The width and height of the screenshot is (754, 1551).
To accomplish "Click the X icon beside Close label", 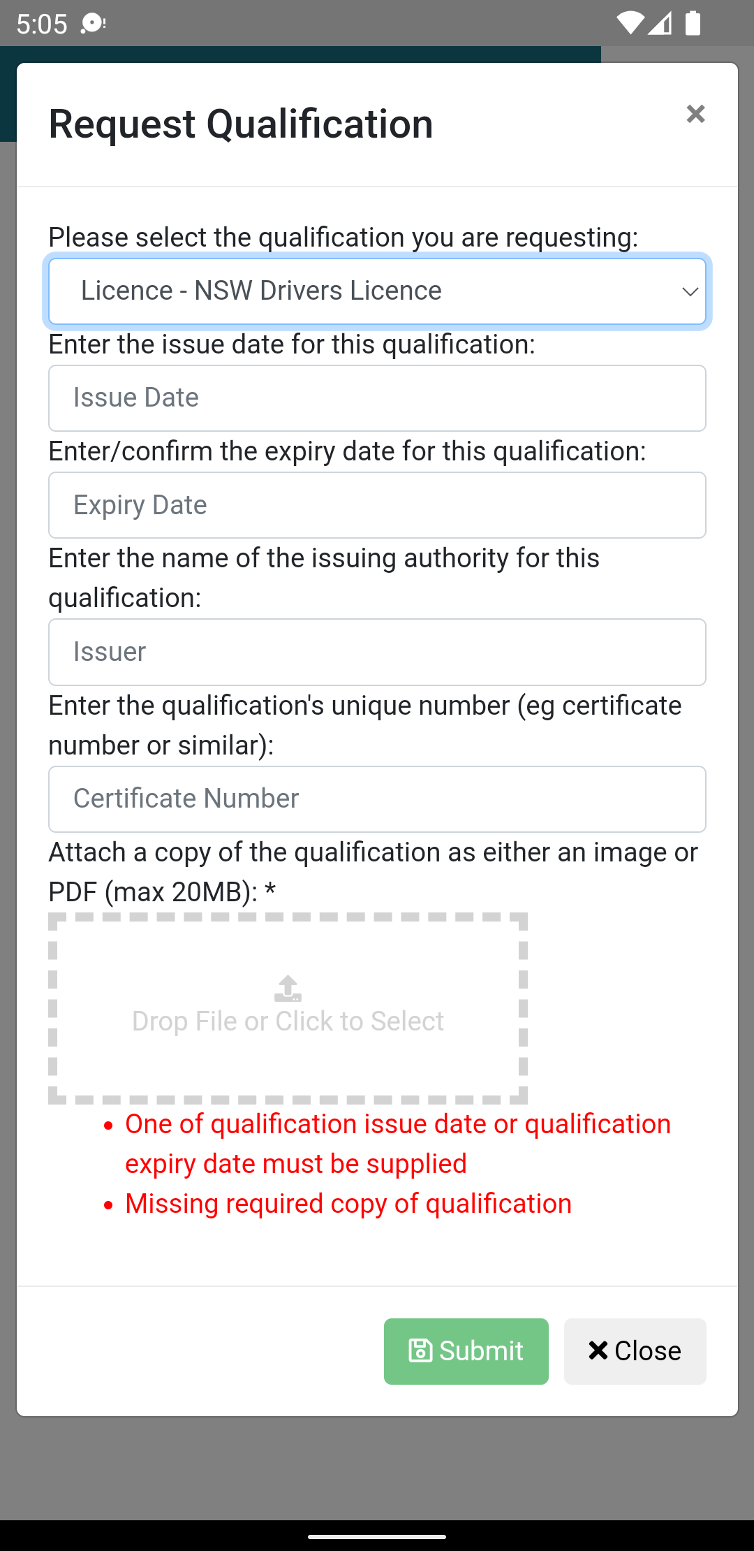I will pos(598,1350).
